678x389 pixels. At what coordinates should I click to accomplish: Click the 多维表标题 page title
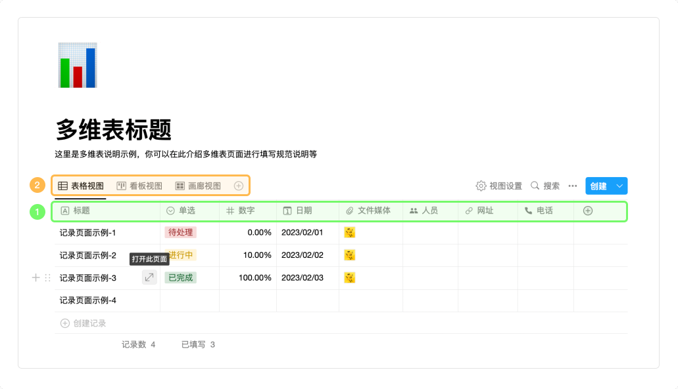[114, 129]
